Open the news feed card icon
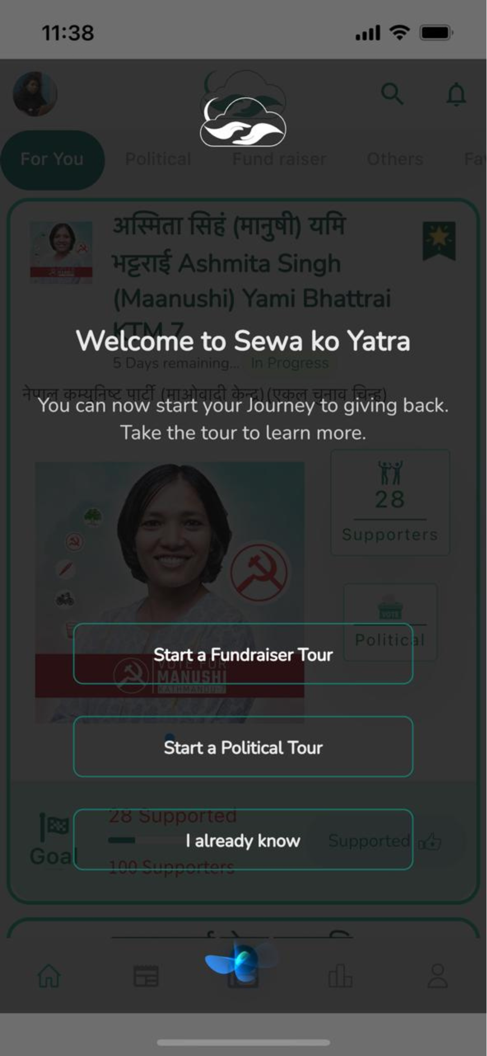This screenshot has width=487, height=1056. coord(146,976)
